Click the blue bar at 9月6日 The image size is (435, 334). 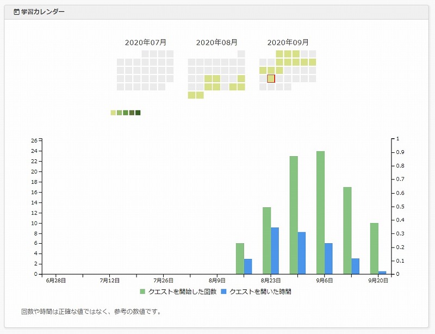pos(328,259)
